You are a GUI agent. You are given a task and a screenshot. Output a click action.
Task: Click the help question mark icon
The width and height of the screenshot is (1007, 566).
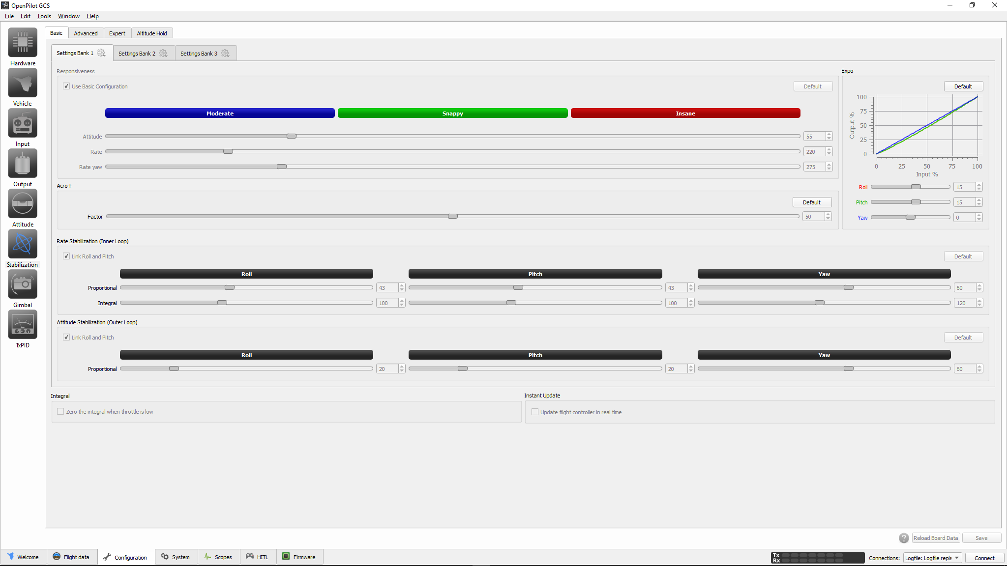(904, 538)
